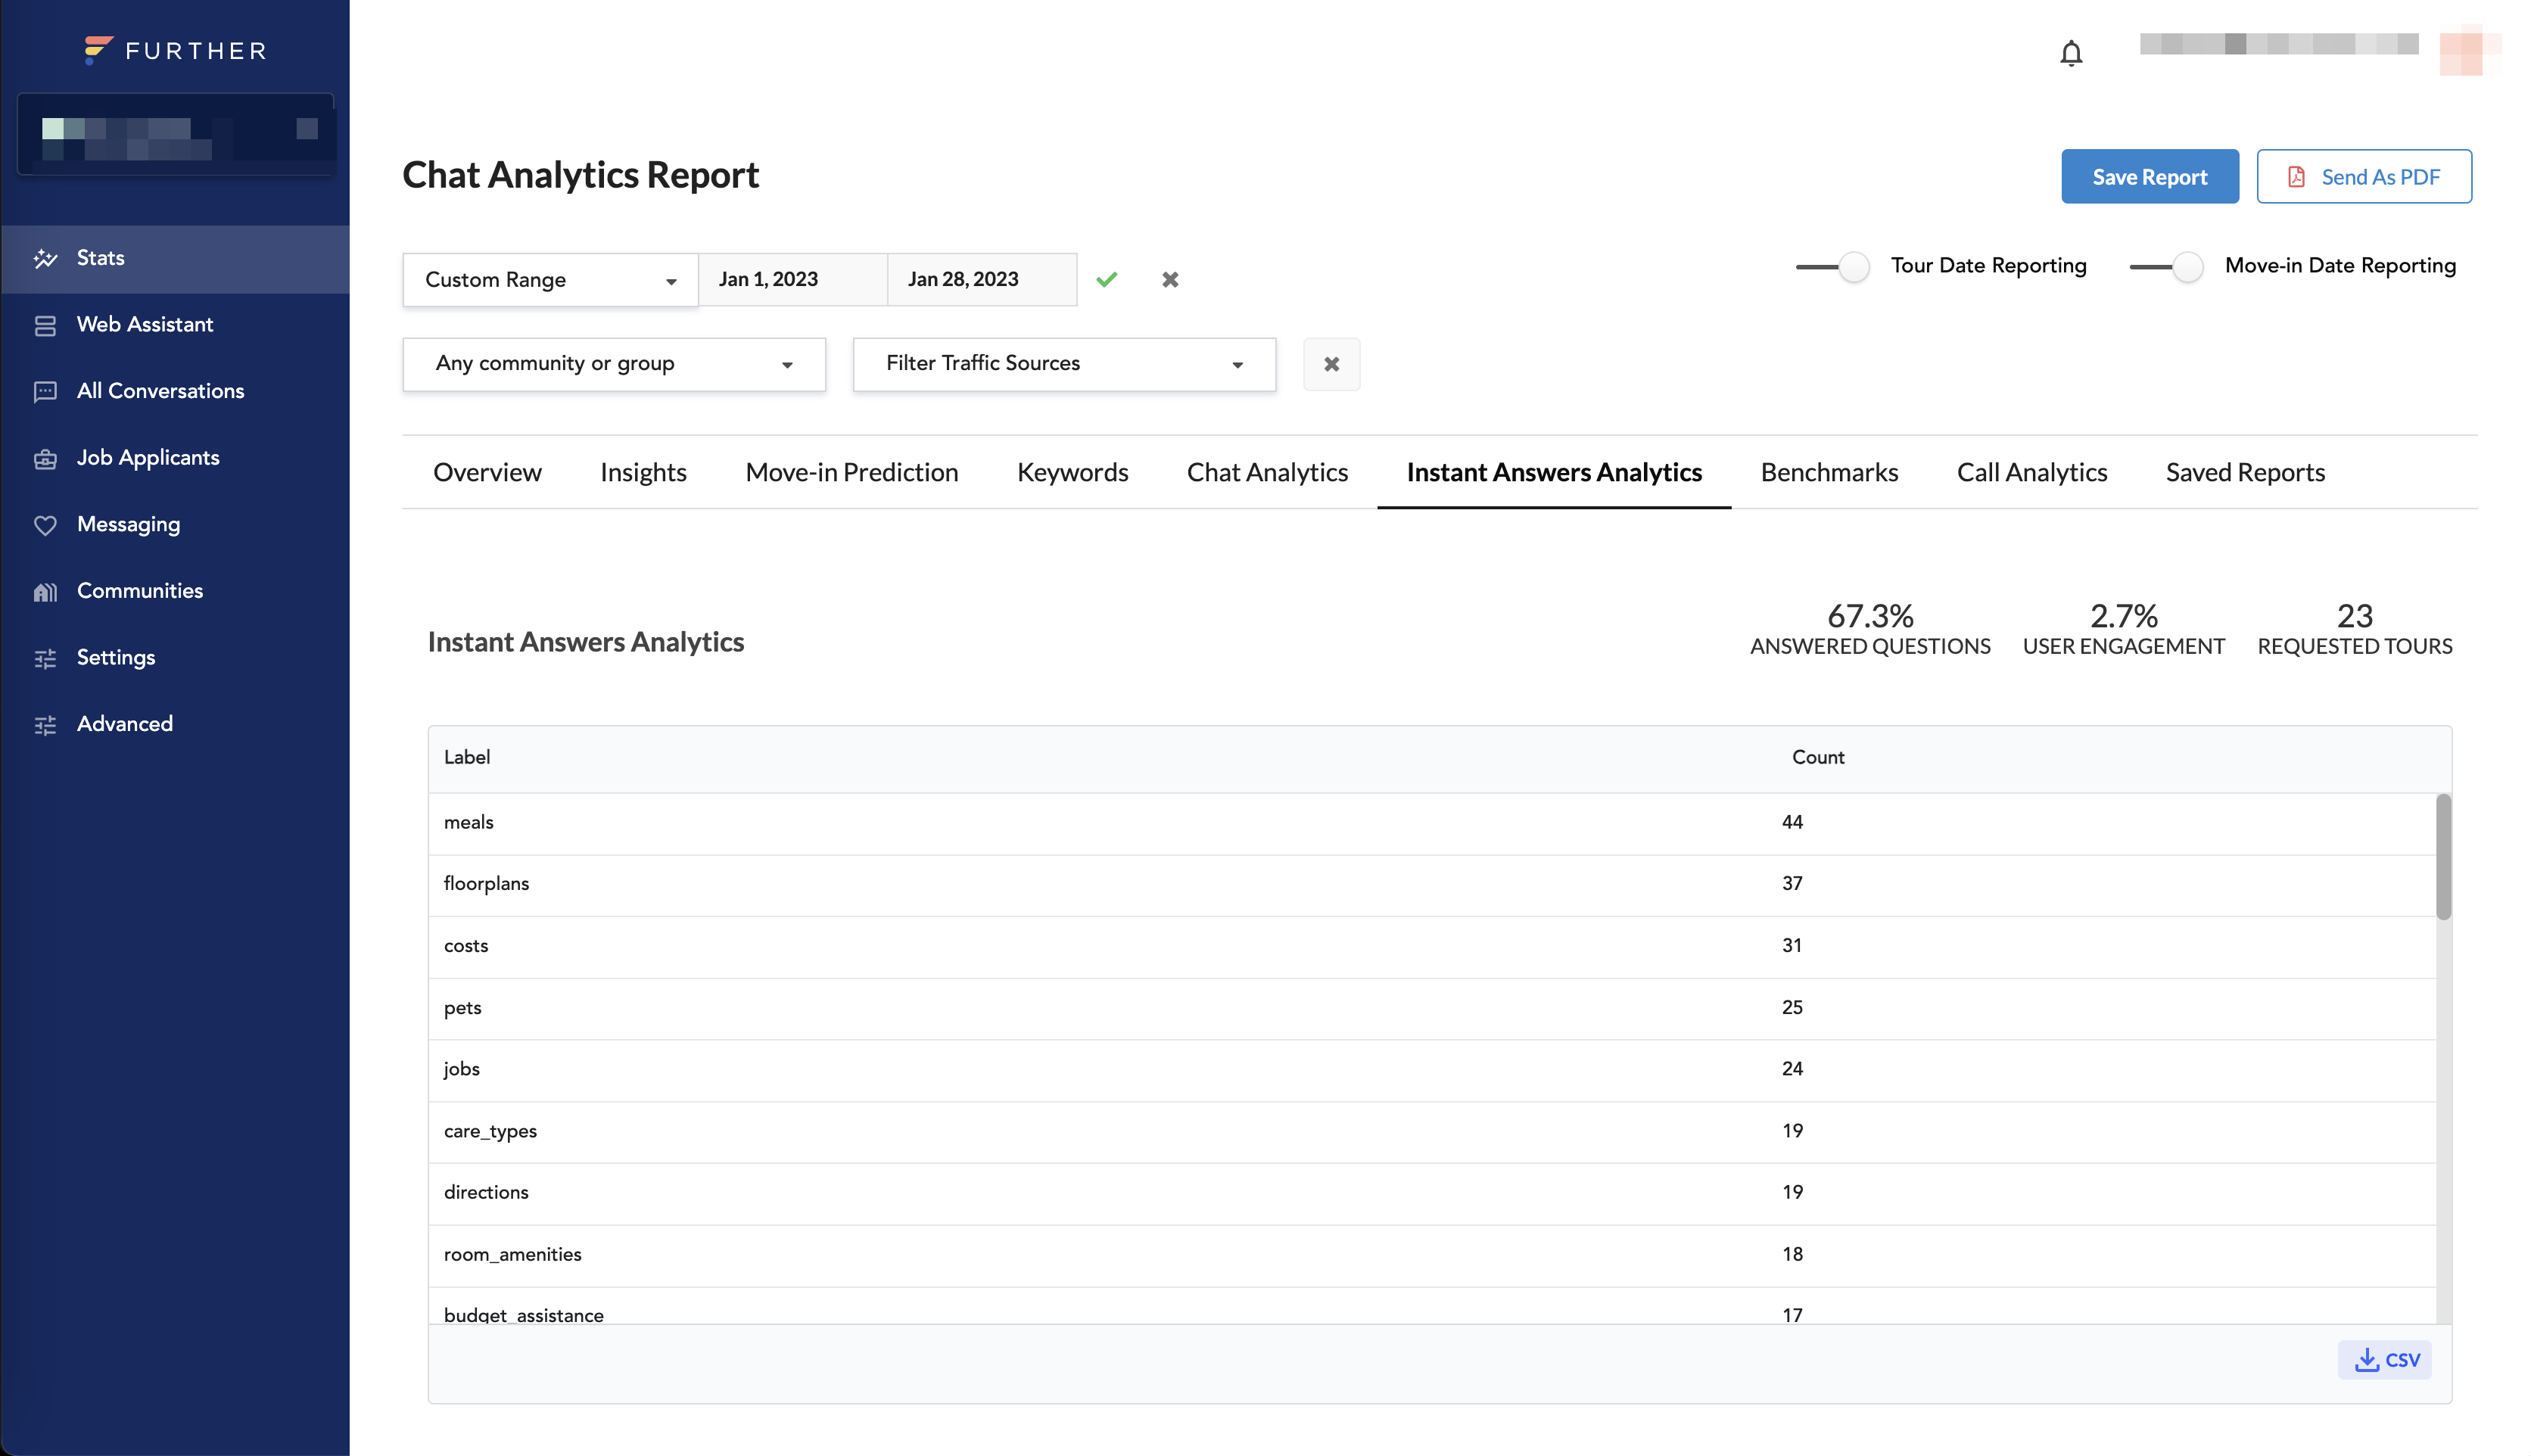The image size is (2531, 1456).
Task: Select the meals row label
Action: pos(469,823)
